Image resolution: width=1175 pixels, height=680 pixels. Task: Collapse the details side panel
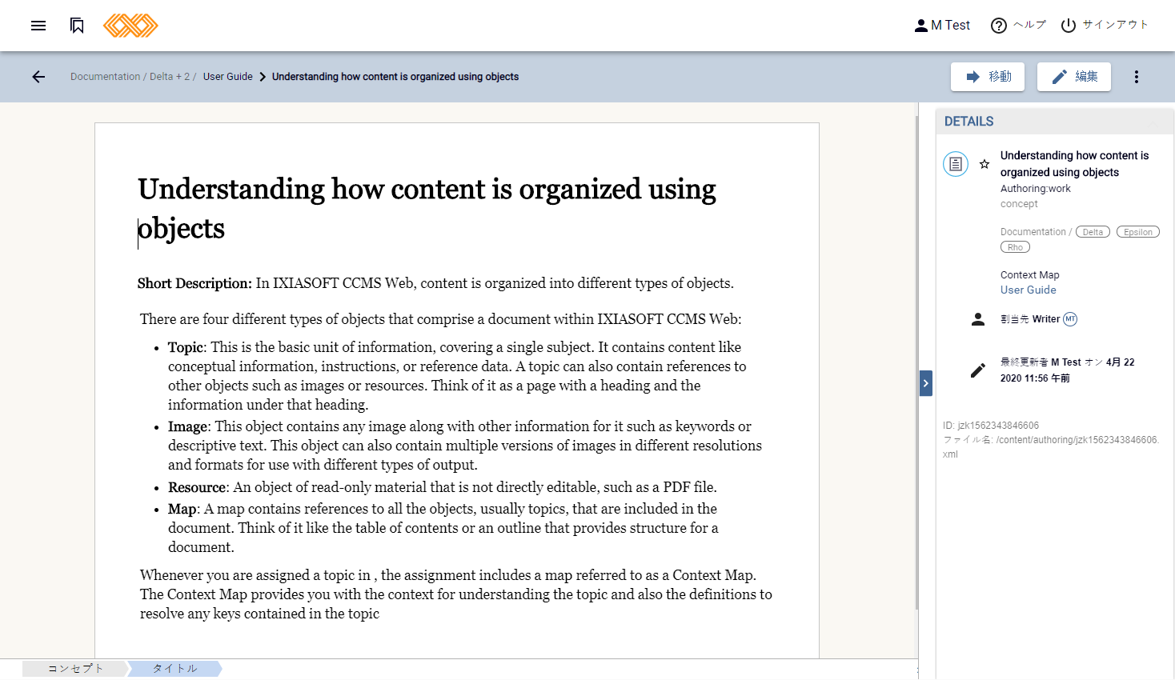coord(926,383)
